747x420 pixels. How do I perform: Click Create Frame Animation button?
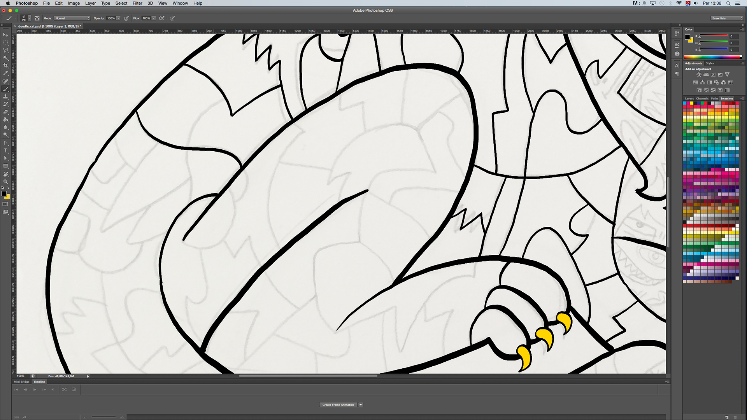(x=338, y=405)
